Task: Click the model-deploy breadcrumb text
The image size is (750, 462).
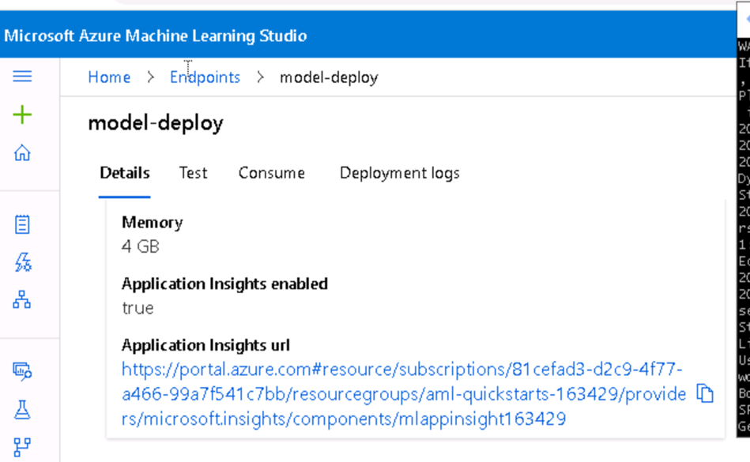Action: pos(329,77)
